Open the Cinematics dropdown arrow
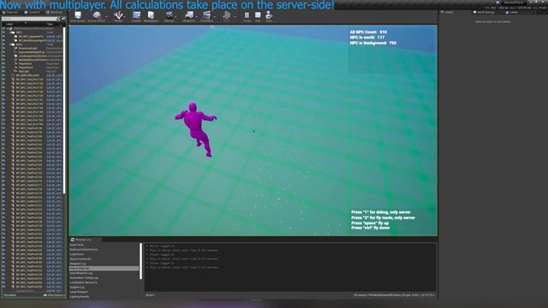 click(214, 16)
